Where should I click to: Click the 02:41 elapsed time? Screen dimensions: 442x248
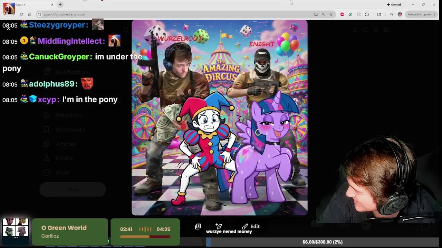[126, 229]
